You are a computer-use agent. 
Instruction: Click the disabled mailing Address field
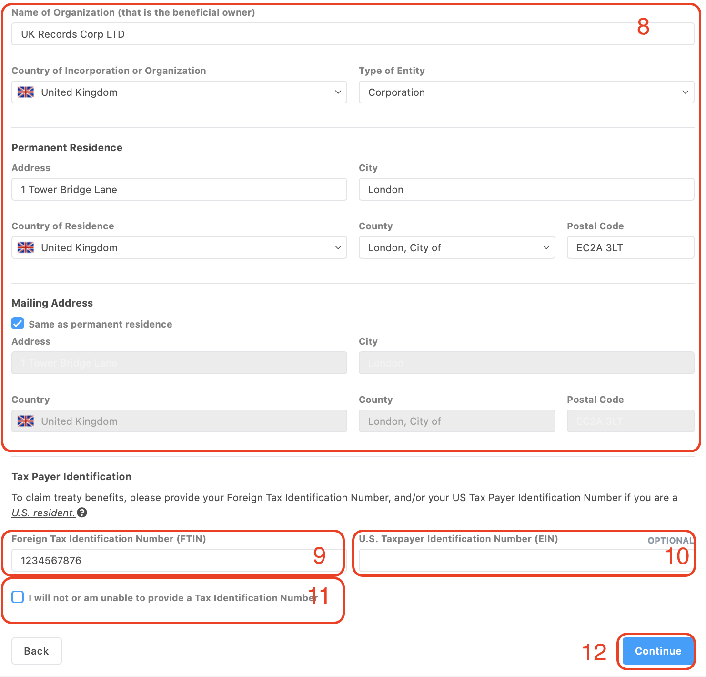(x=179, y=363)
